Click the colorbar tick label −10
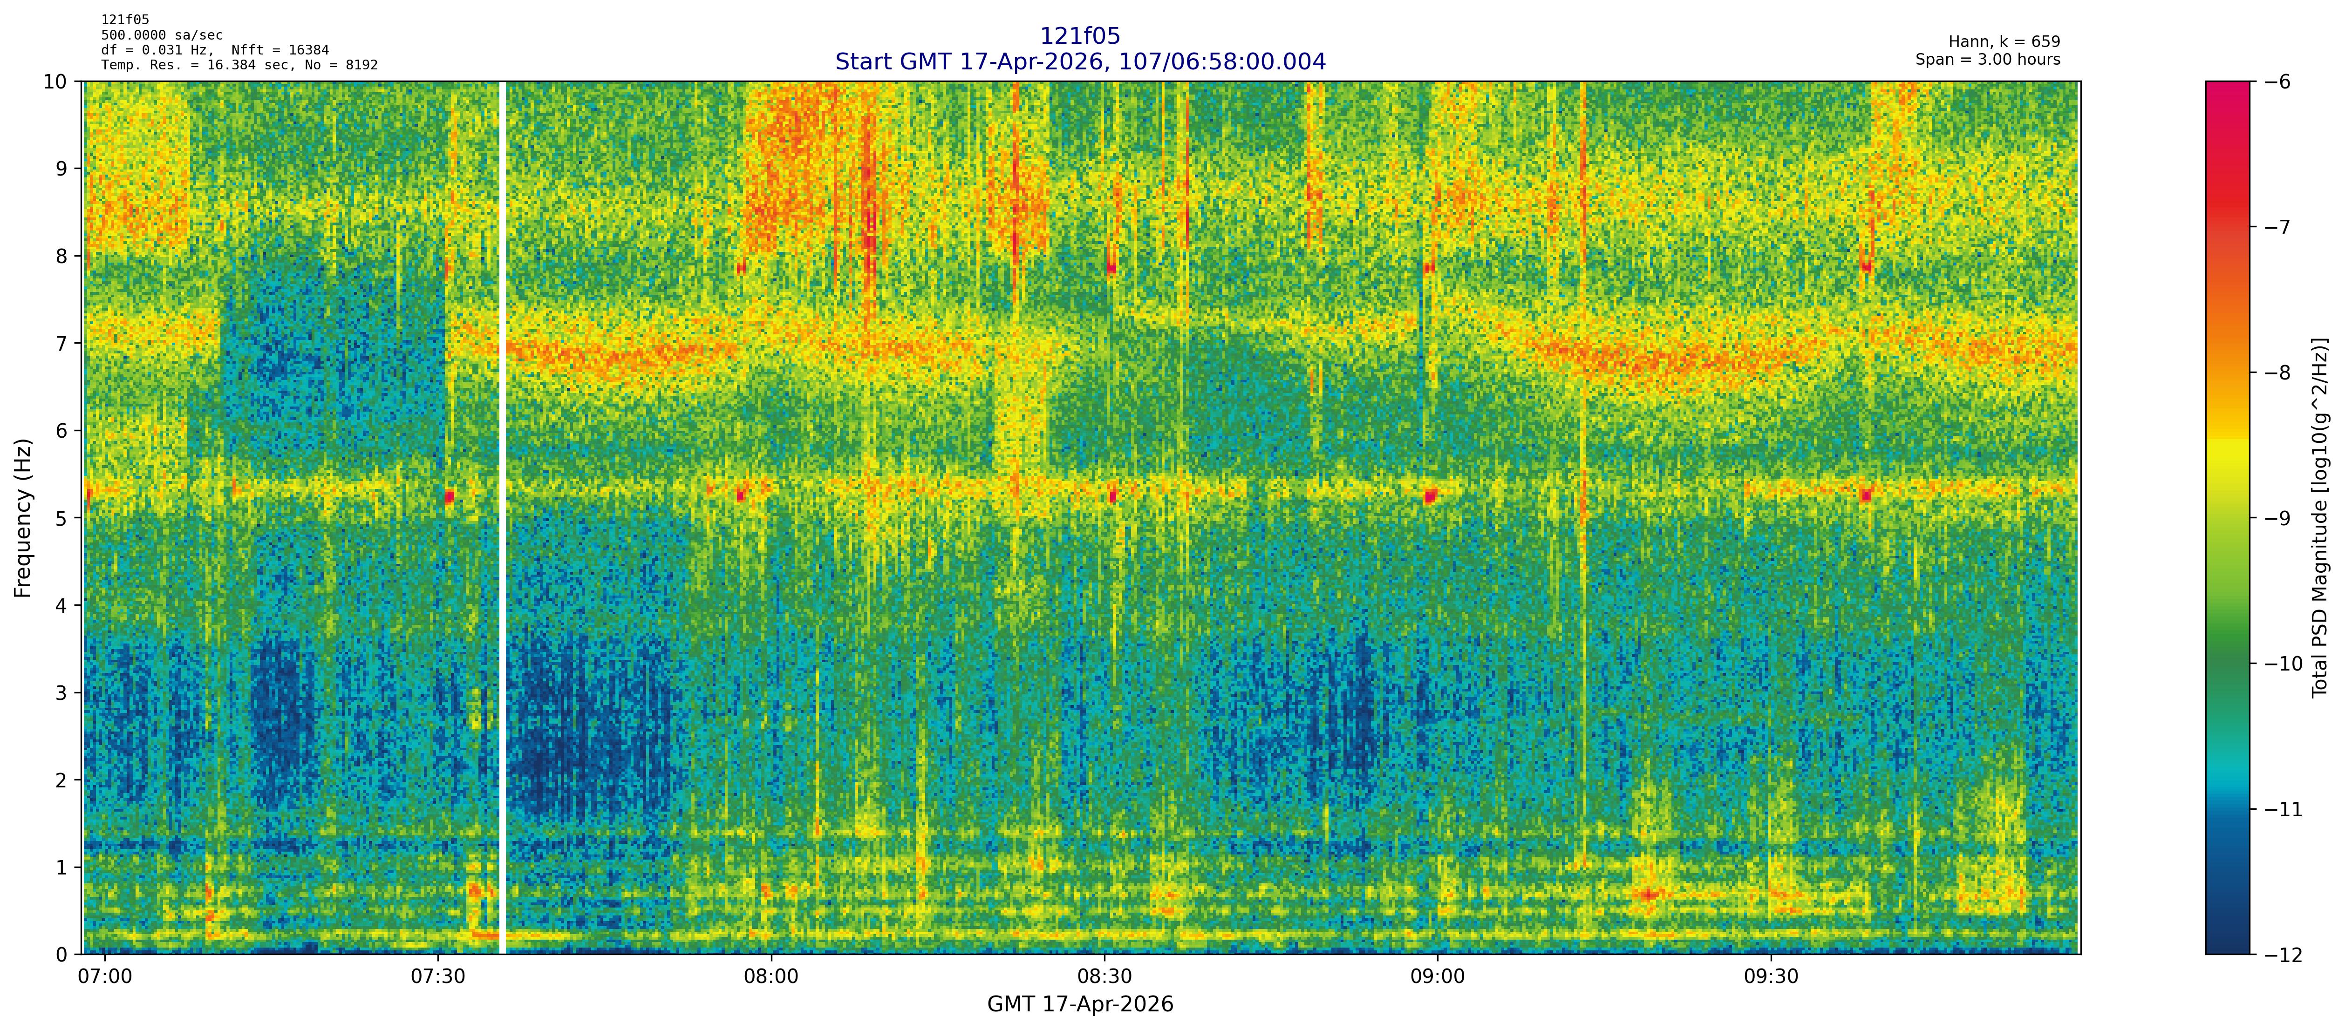The height and width of the screenshot is (1030, 2345). pyautogui.click(x=2283, y=664)
